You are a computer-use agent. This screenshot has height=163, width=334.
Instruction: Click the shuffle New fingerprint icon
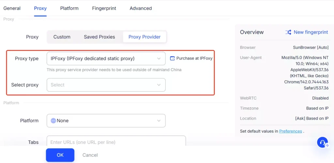288,32
